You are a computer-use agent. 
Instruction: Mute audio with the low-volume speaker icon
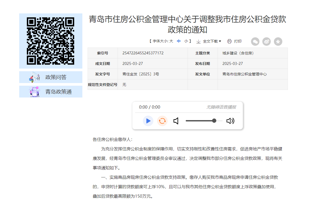176,121
